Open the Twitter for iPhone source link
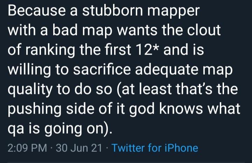The width and height of the screenshot is (252, 163). [155, 148]
